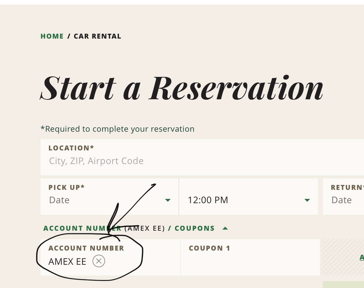Click the AMEX EE account number value
364x288 pixels.
pyautogui.click(x=67, y=262)
